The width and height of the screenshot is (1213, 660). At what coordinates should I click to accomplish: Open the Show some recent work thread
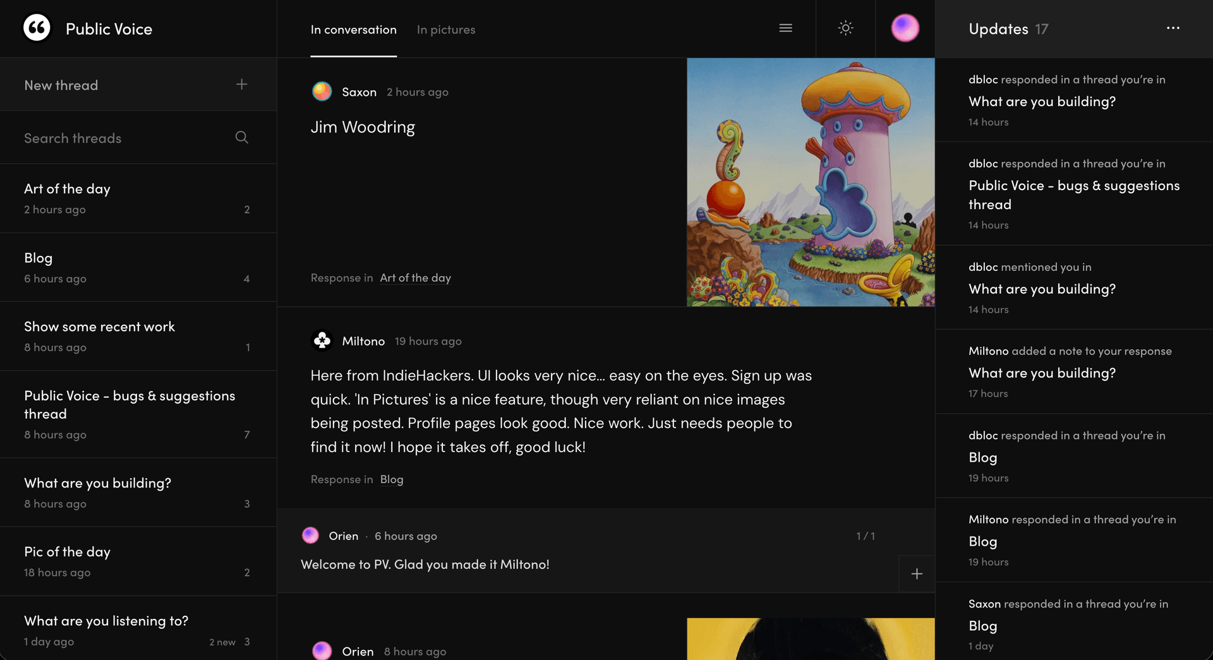pos(138,336)
